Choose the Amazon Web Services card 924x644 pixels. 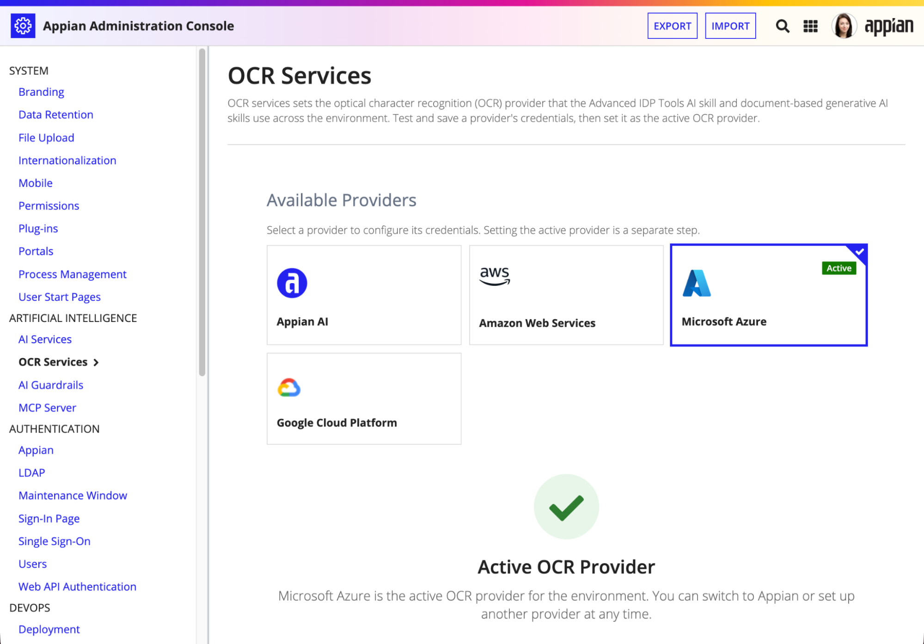(x=566, y=295)
